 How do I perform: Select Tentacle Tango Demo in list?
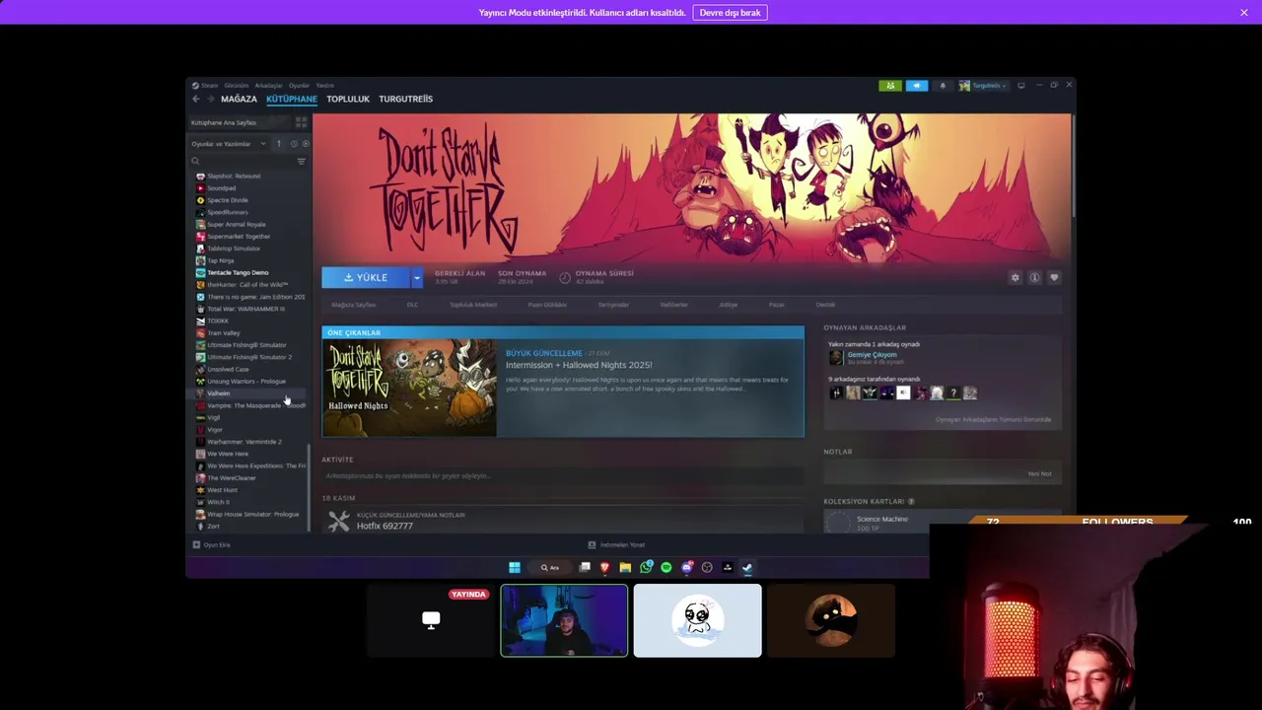[x=237, y=273]
